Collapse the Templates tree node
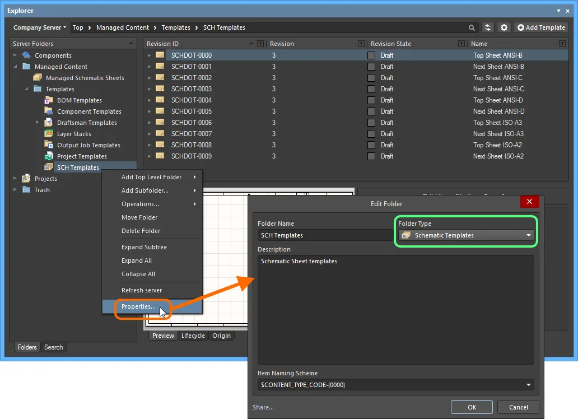Image resolution: width=578 pixels, height=419 pixels. (26, 89)
